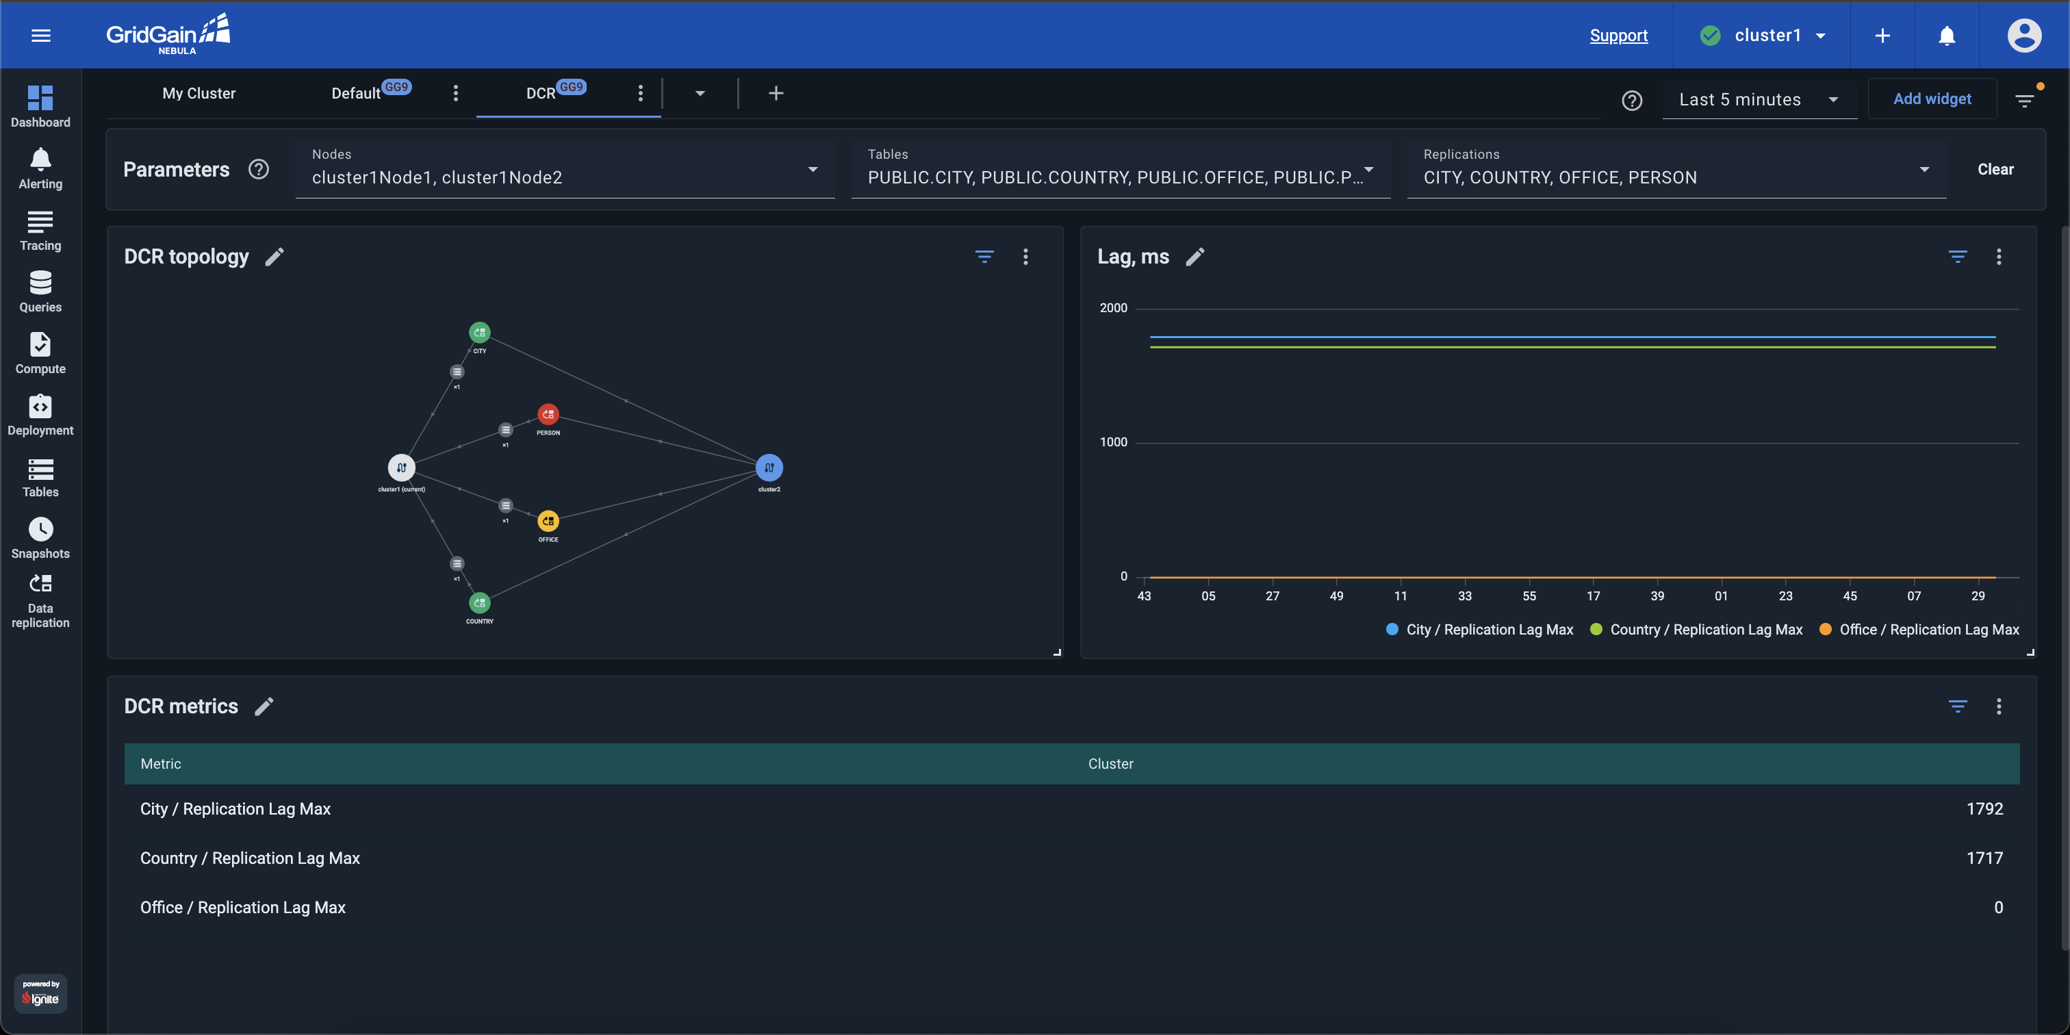The height and width of the screenshot is (1035, 2070).
Task: Select the COUNTRY replication node
Action: (x=480, y=602)
